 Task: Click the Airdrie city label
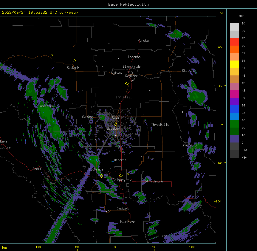point(120,160)
